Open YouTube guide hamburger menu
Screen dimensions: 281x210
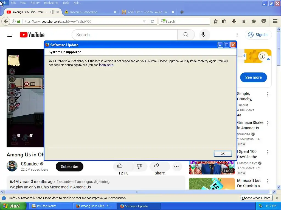point(10,35)
